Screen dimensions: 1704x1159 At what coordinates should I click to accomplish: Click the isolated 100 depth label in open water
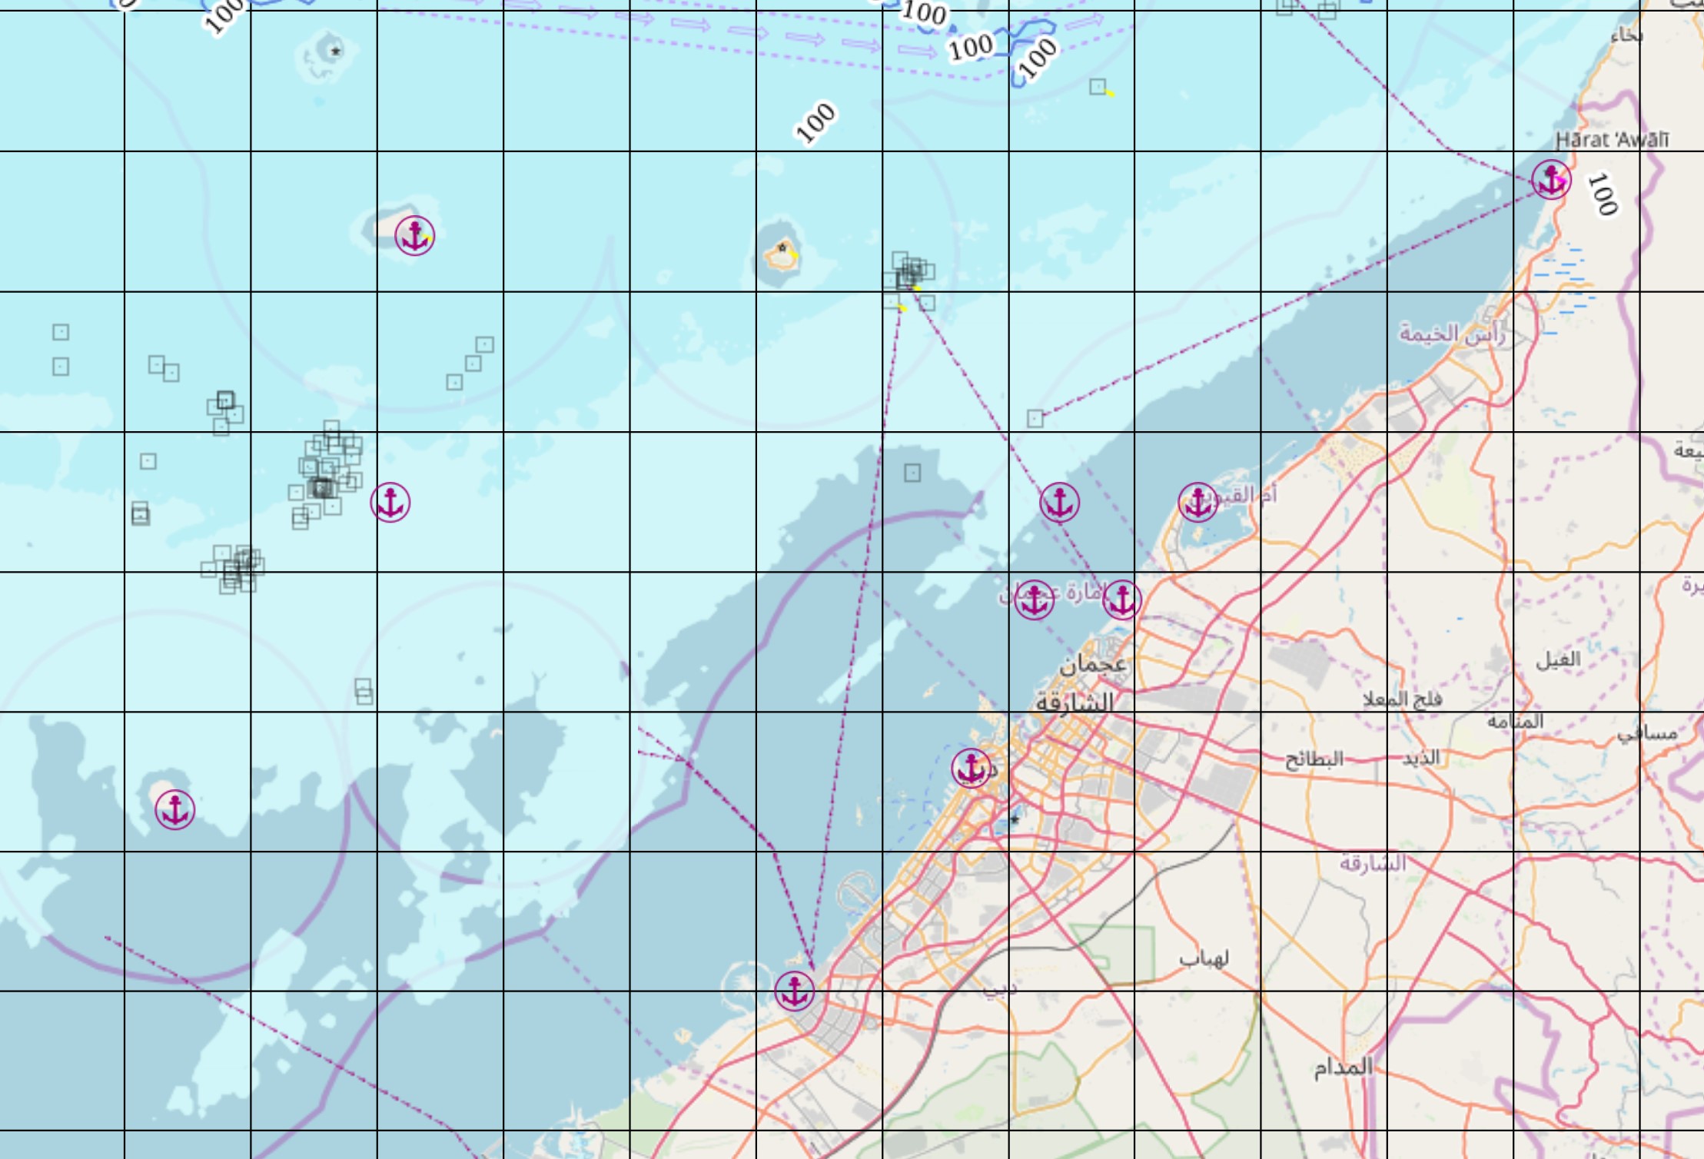pos(815,122)
